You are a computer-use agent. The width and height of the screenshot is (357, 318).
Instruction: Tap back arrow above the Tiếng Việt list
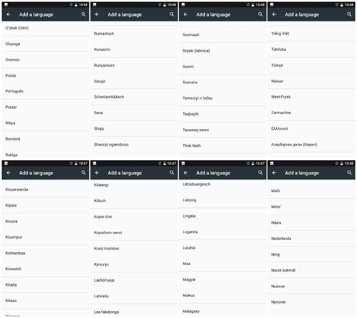pyautogui.click(x=274, y=14)
